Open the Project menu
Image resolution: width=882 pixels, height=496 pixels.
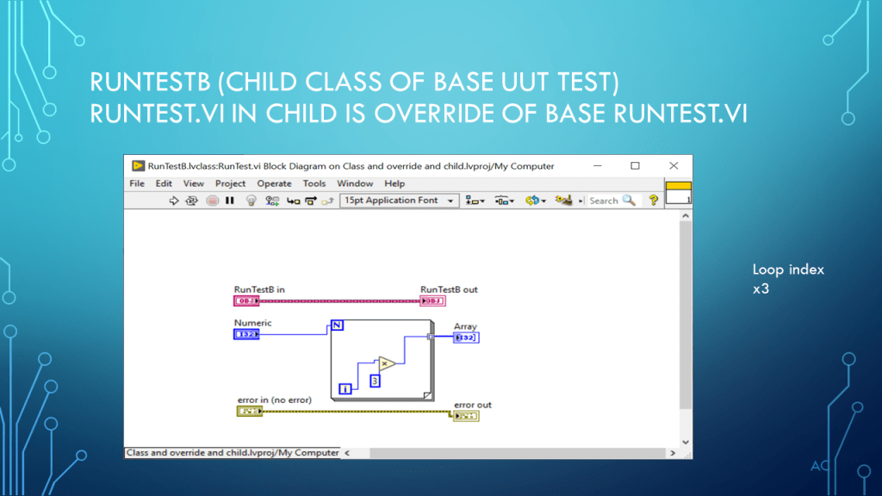[x=230, y=183]
